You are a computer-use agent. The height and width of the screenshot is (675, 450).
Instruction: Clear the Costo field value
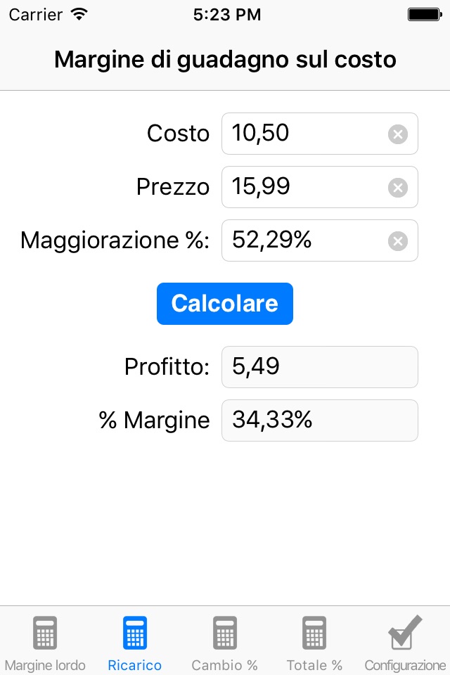[x=398, y=134]
